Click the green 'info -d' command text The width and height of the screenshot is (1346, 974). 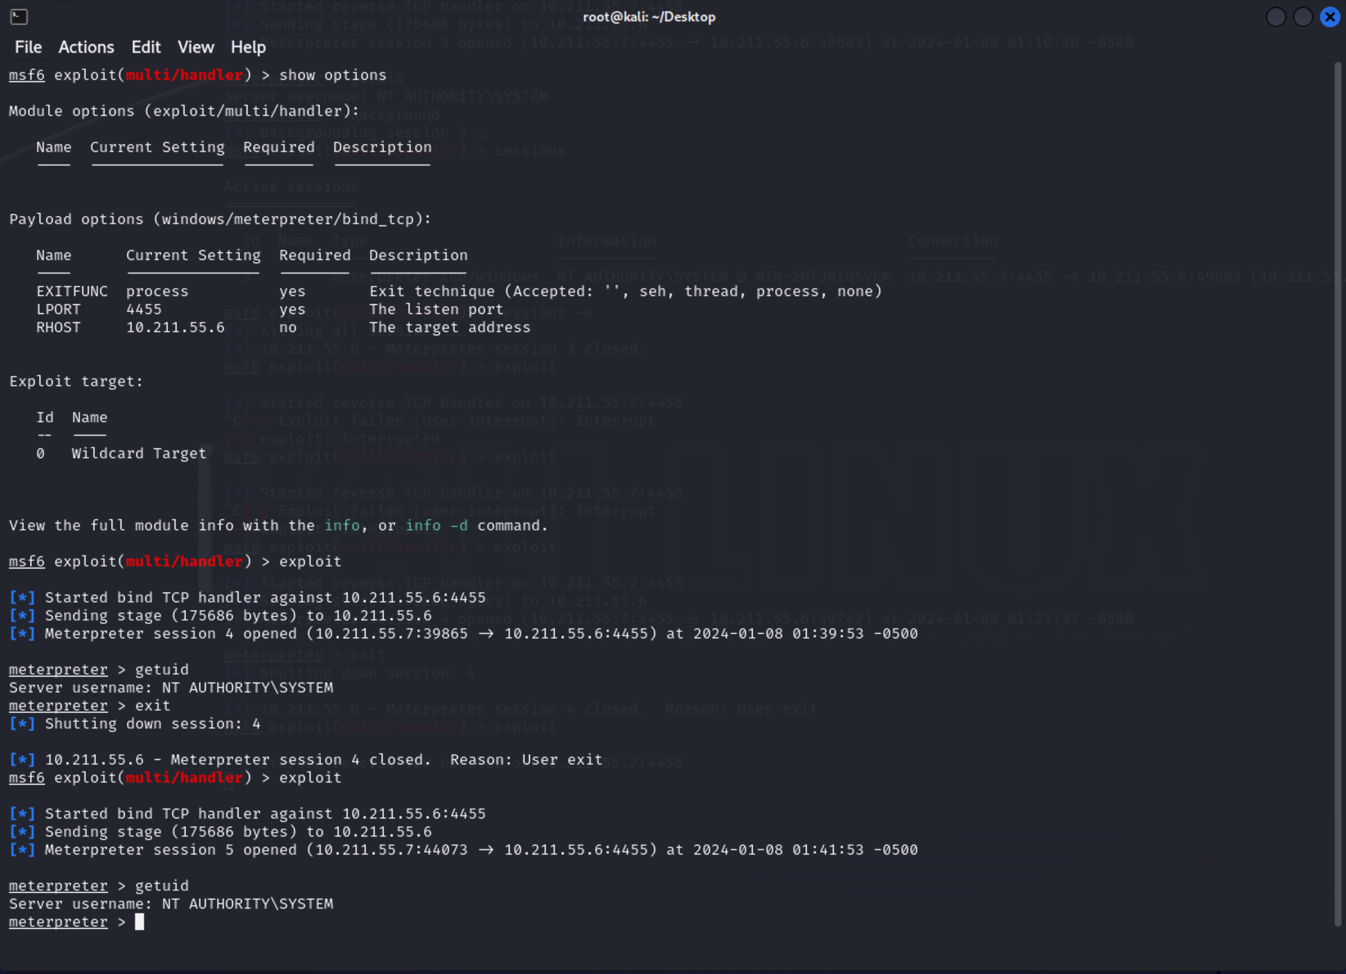pyautogui.click(x=436, y=526)
